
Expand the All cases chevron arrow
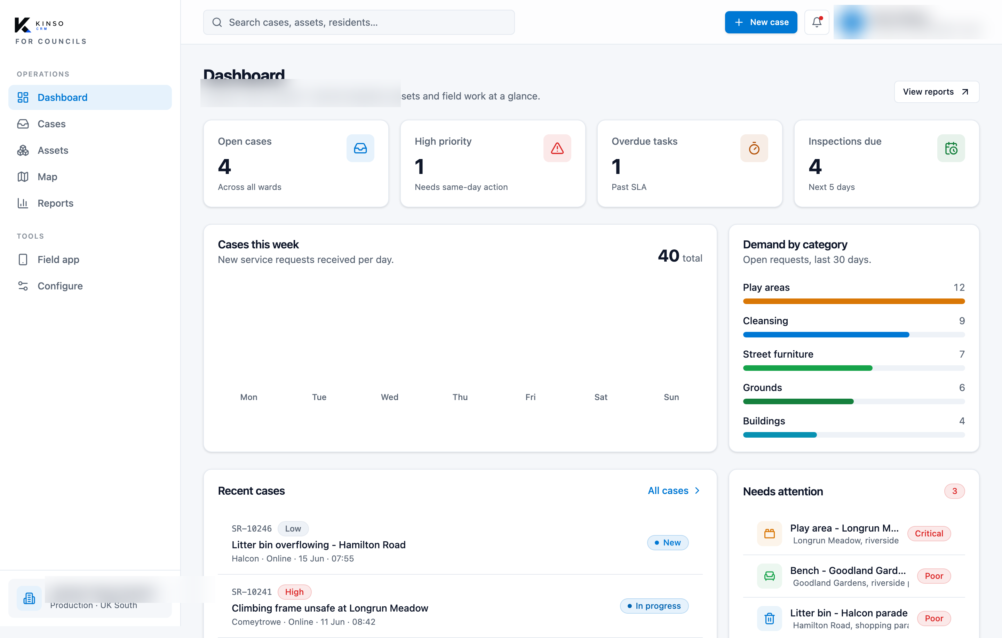click(x=697, y=491)
